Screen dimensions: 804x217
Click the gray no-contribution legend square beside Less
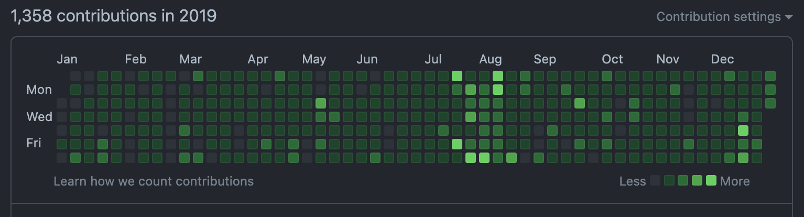click(x=655, y=181)
